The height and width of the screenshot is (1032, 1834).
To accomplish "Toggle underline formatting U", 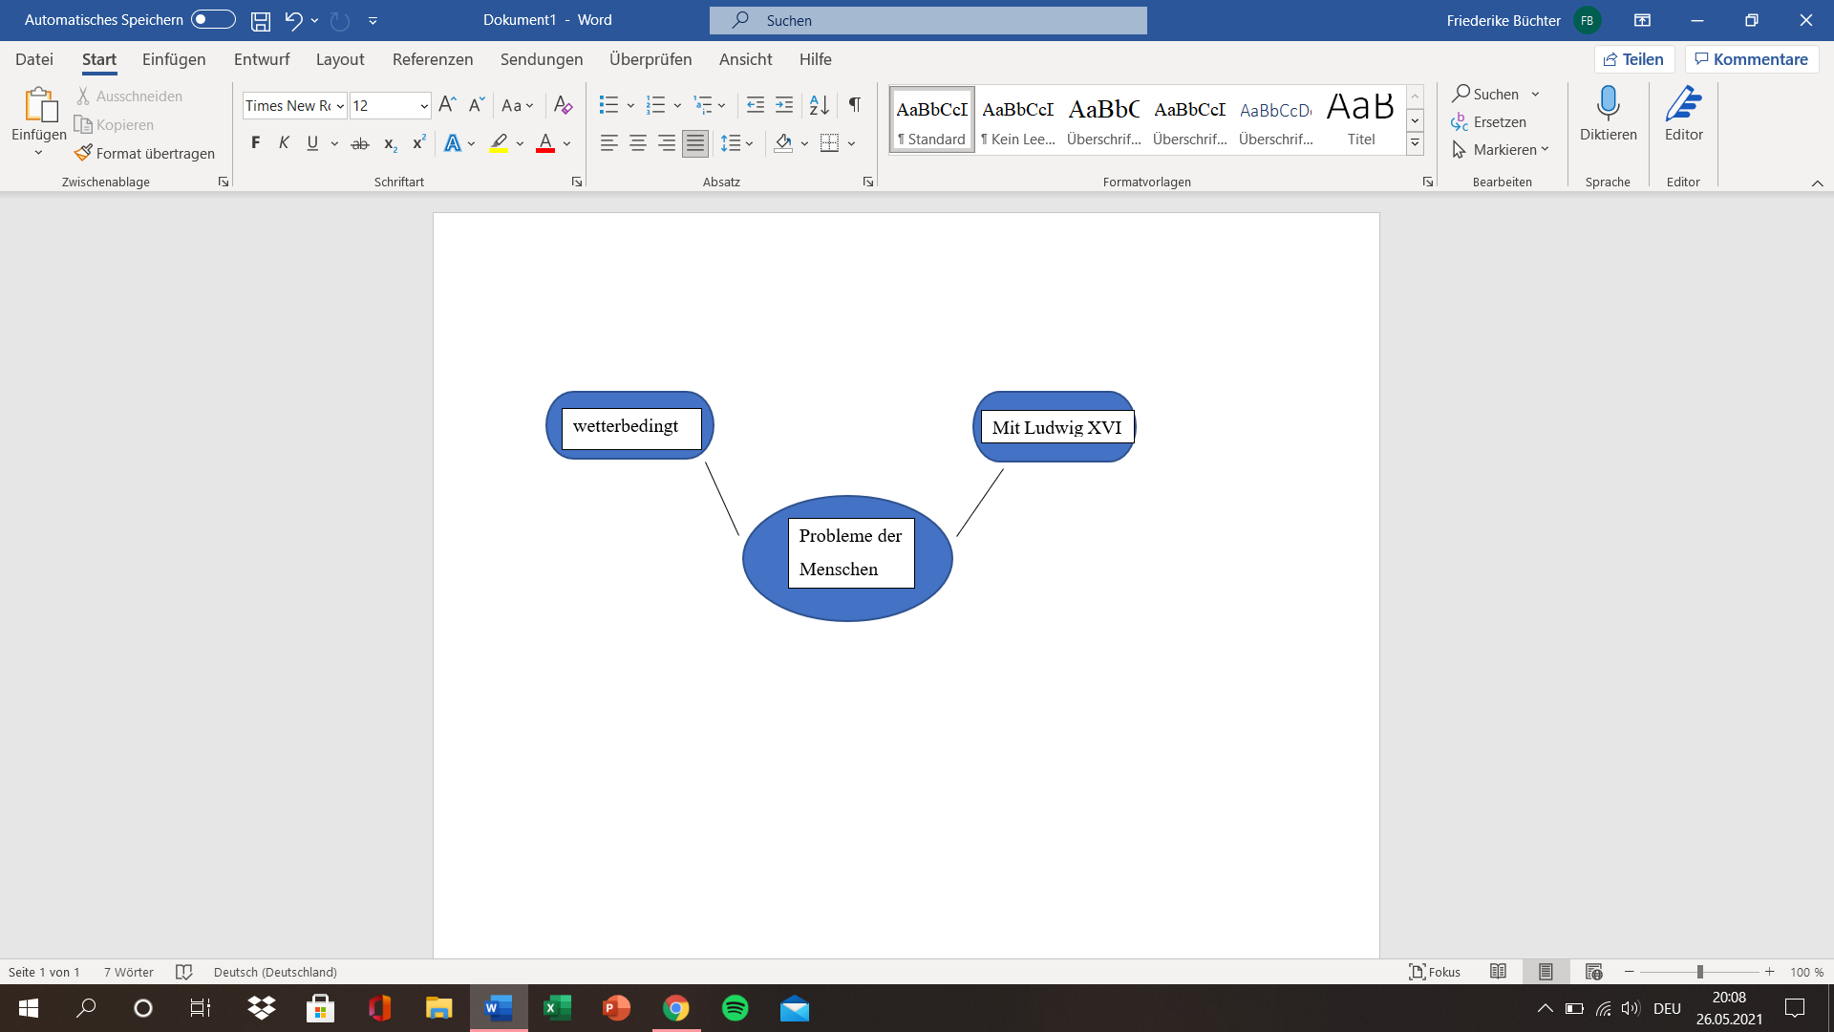I will pyautogui.click(x=312, y=143).
